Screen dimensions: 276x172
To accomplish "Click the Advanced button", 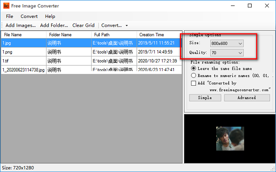I will pyautogui.click(x=247, y=98).
